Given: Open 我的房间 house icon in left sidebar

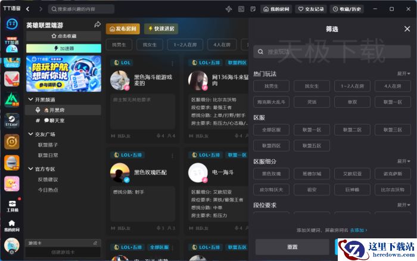Looking at the screenshot, I should (12, 226).
